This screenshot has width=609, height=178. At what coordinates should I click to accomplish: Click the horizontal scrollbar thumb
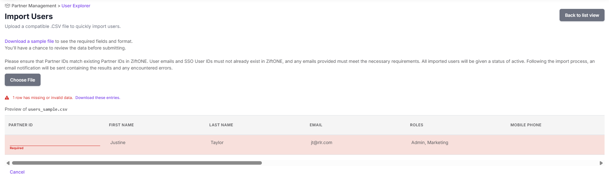tap(137, 163)
